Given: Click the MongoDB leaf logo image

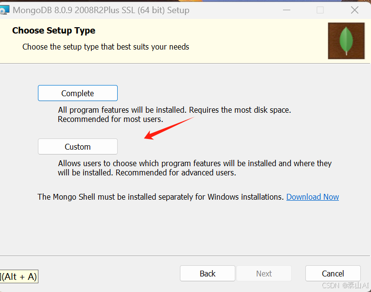Looking at the screenshot, I should tap(346, 41).
